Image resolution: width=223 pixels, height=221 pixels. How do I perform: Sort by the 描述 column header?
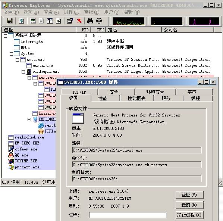(x=134, y=30)
